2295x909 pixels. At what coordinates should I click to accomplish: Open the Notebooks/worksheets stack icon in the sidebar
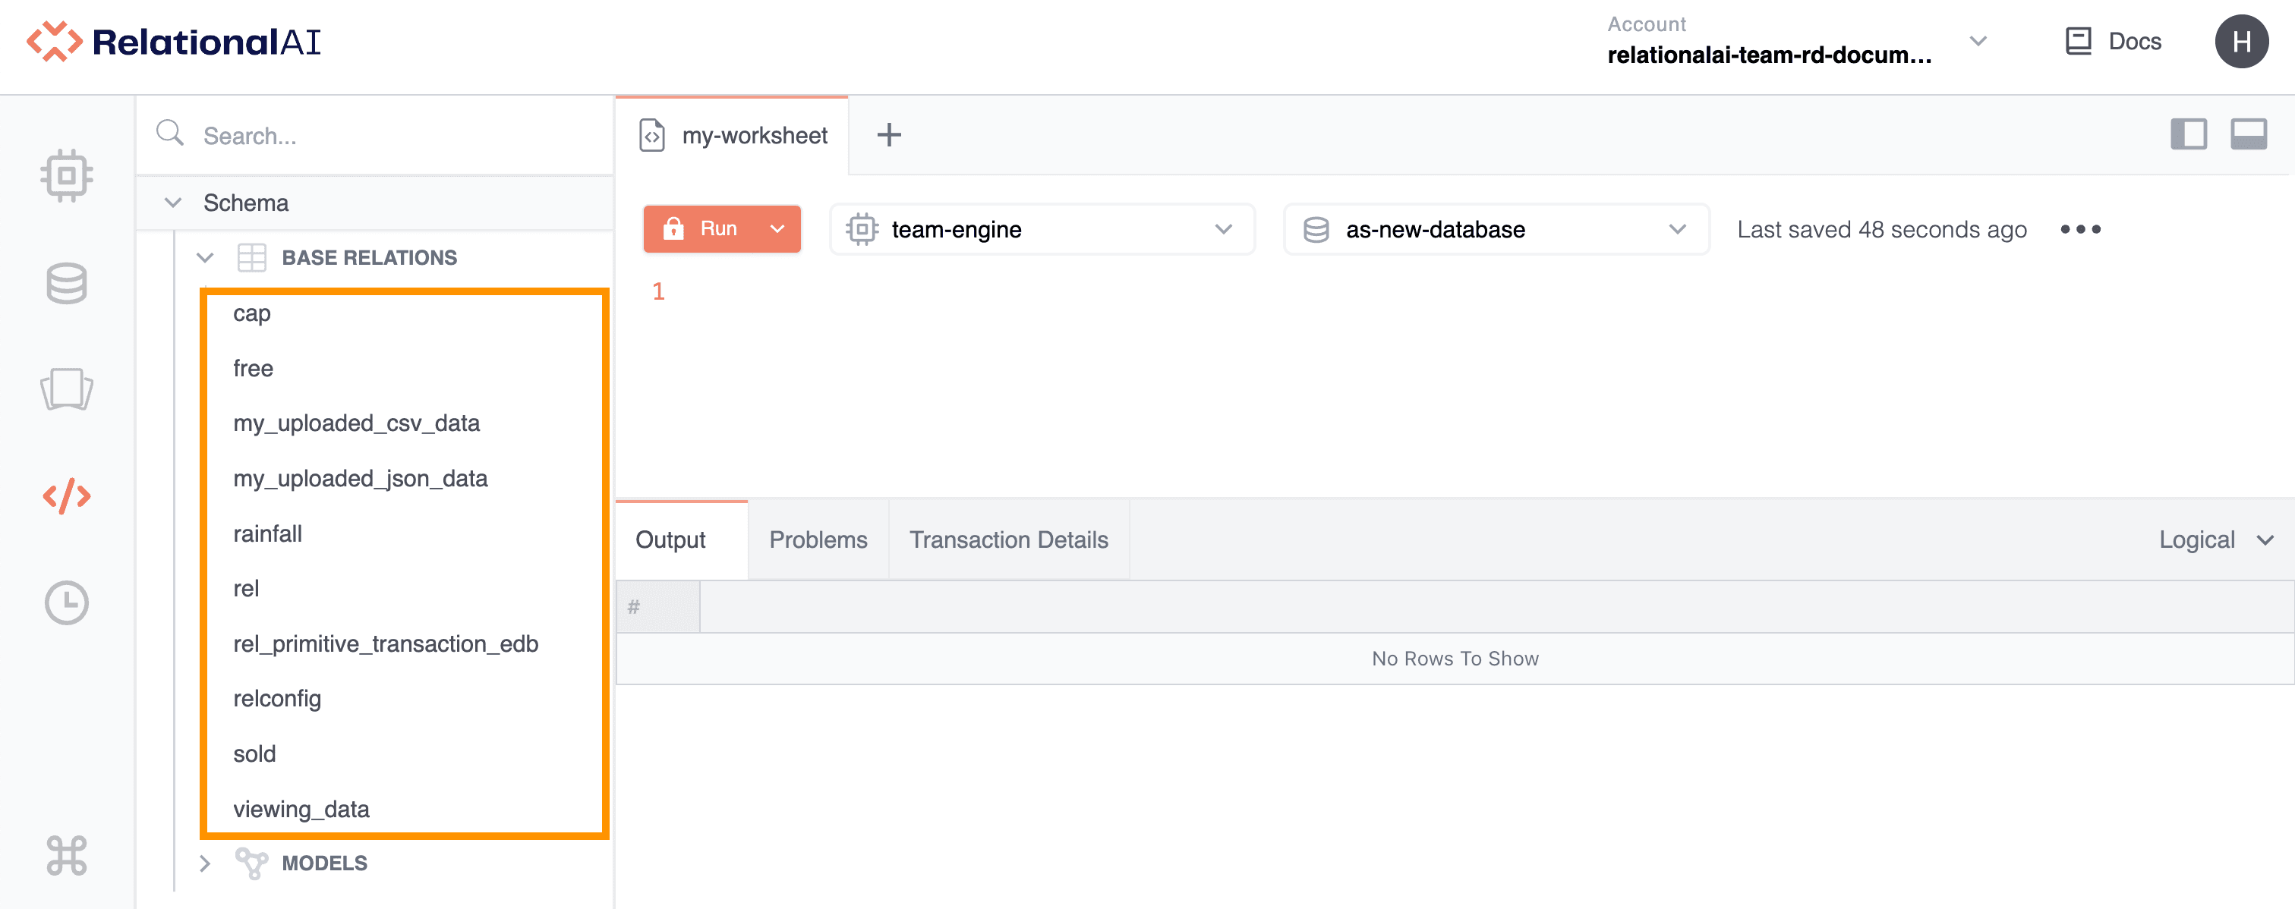click(66, 389)
